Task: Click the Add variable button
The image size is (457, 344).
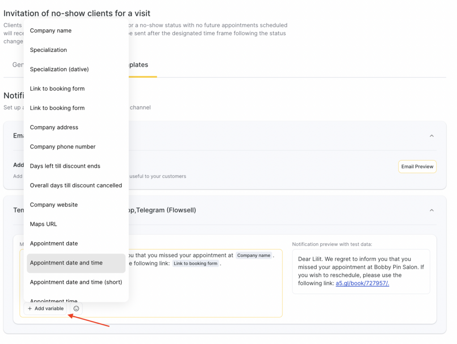Action: point(46,308)
